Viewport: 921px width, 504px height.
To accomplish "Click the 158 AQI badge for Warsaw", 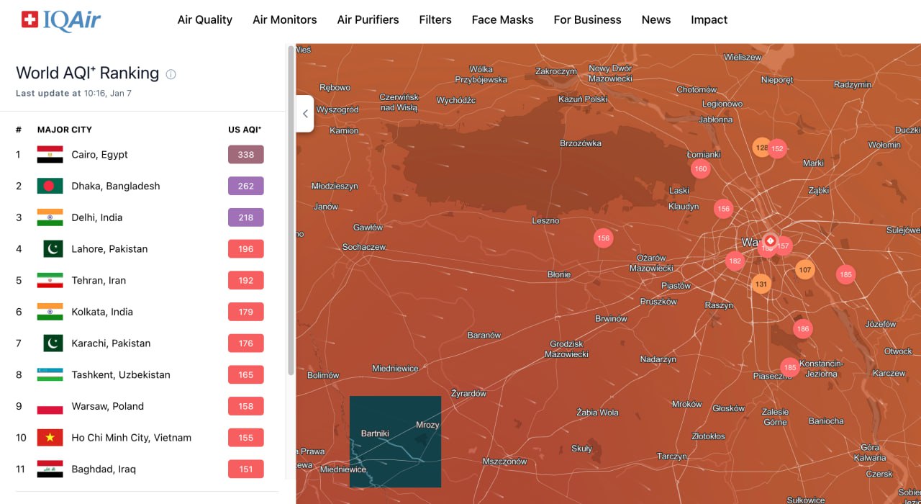I will (246, 406).
